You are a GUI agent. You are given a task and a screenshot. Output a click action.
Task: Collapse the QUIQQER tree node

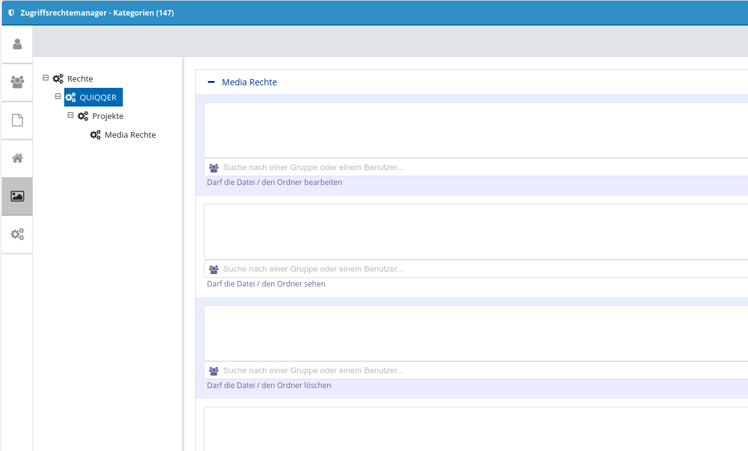pos(58,97)
